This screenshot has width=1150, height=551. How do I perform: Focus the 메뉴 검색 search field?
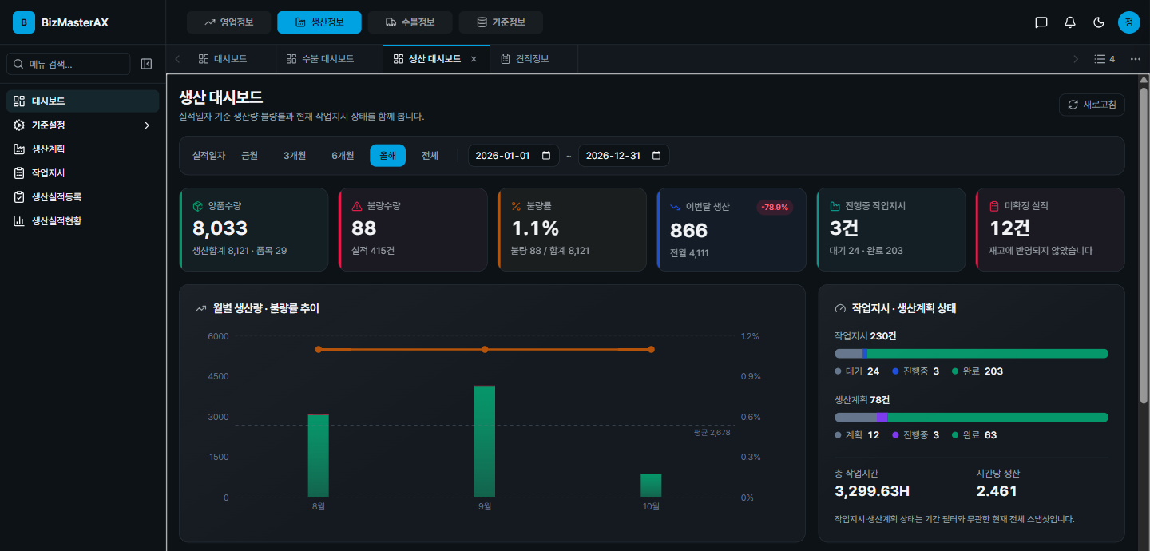click(x=68, y=64)
